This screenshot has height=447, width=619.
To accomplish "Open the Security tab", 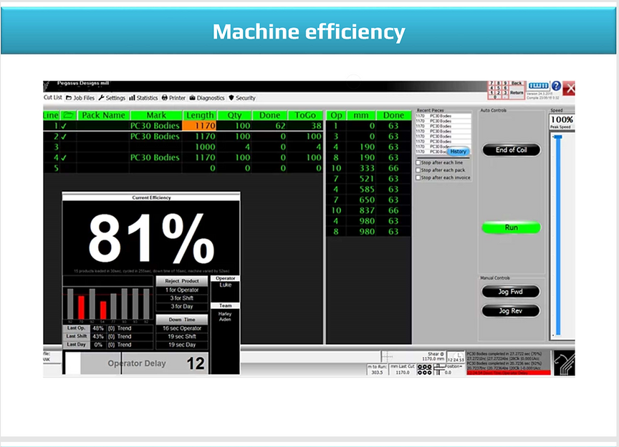I will coord(242,98).
